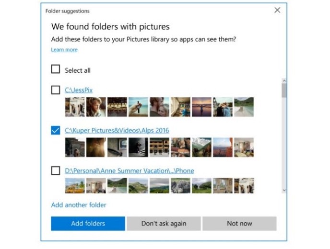
Task: Uncheck the Alps 2016 folder checkbox
Action: (56, 130)
